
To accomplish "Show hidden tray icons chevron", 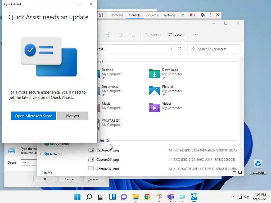I will [x=233, y=197].
